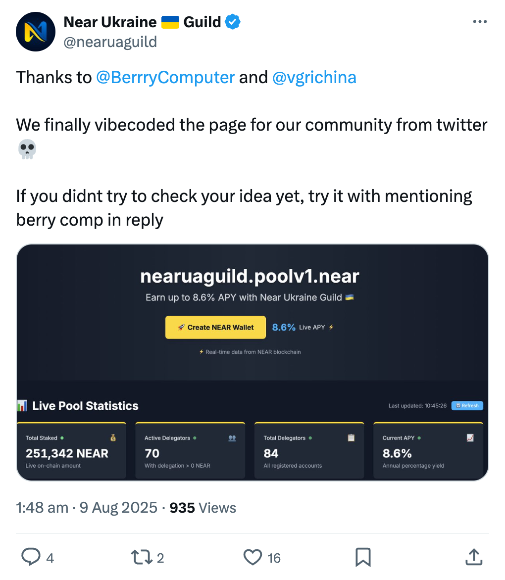Open the @vgrichina mention link
Viewport: 505px width, 580px height.
pyautogui.click(x=314, y=77)
